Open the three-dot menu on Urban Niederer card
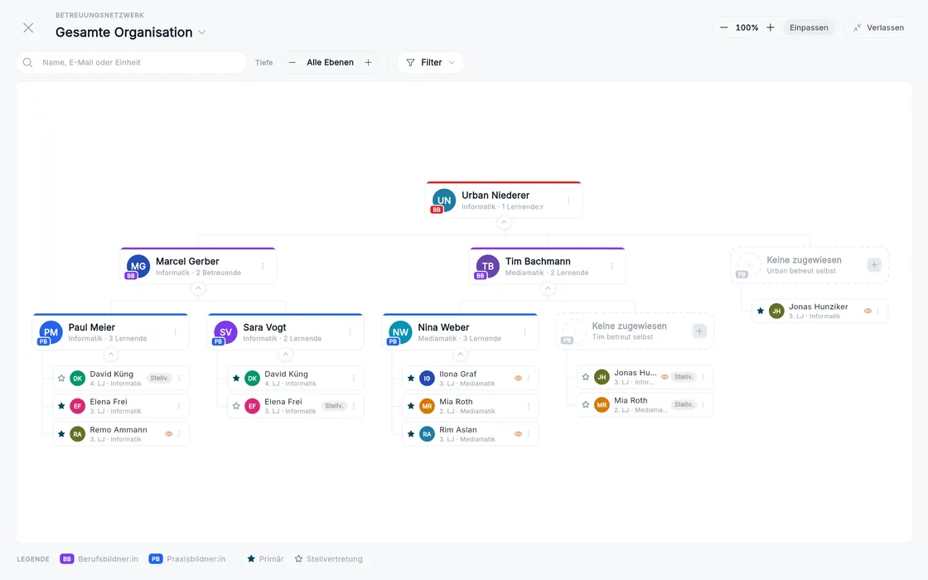The image size is (928, 580). (x=568, y=201)
